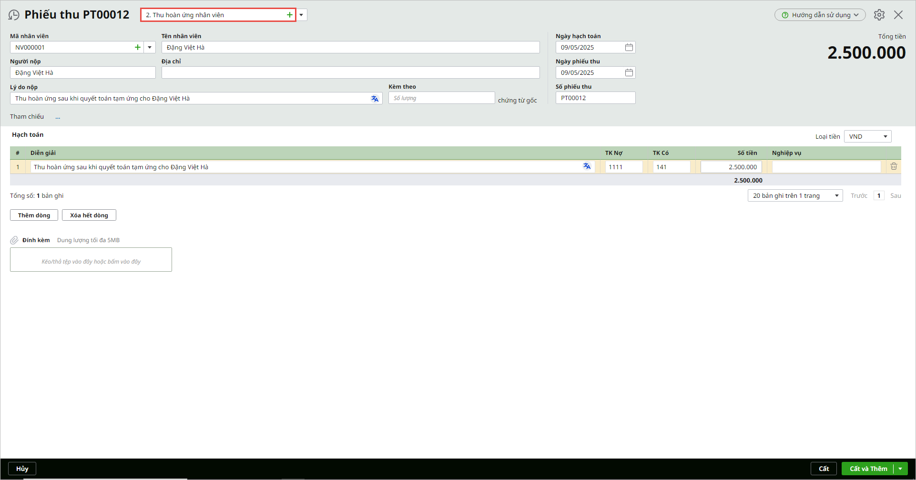Click Thêm dòng button
The image size is (916, 480).
point(34,215)
